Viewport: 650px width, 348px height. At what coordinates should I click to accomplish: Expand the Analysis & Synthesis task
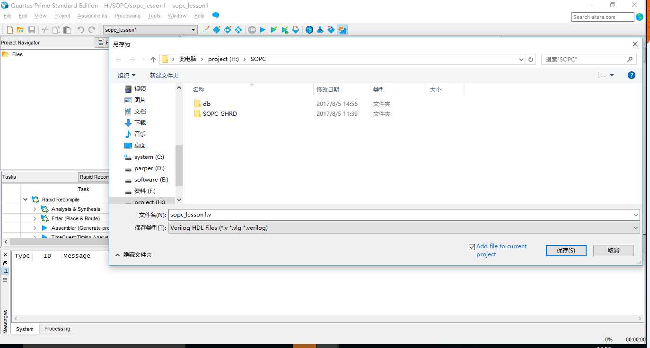35,209
